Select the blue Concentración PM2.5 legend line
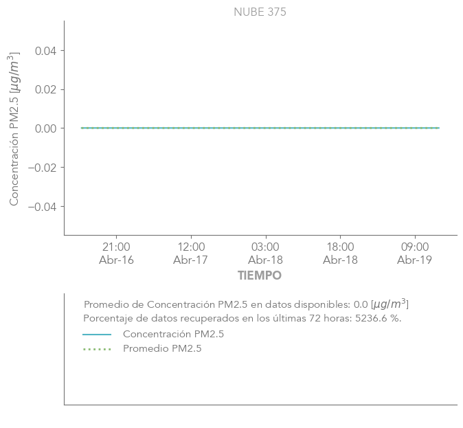Image resolution: width=463 pixels, height=428 pixels. [97, 335]
